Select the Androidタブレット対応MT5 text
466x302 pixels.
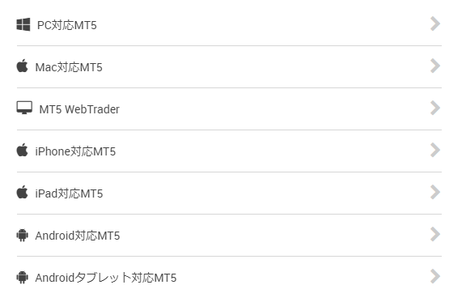[x=106, y=278]
